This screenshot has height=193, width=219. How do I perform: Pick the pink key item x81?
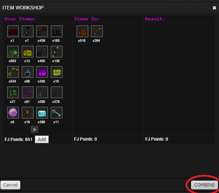pos(28,92)
